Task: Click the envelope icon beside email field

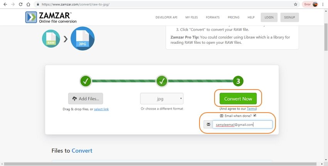Action: (208, 124)
